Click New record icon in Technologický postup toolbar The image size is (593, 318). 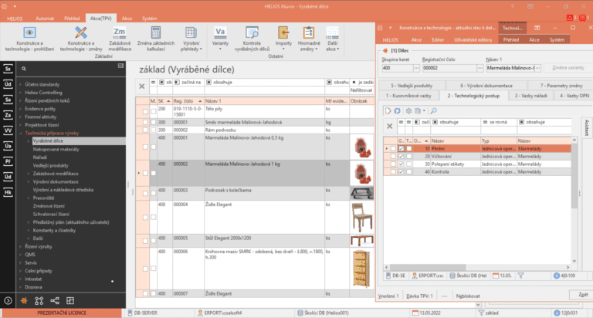[x=388, y=111]
